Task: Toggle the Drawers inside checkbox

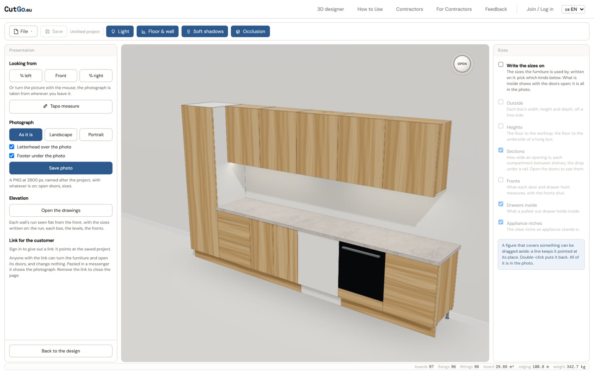Action: [501, 204]
